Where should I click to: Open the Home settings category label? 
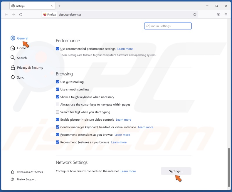(21, 48)
